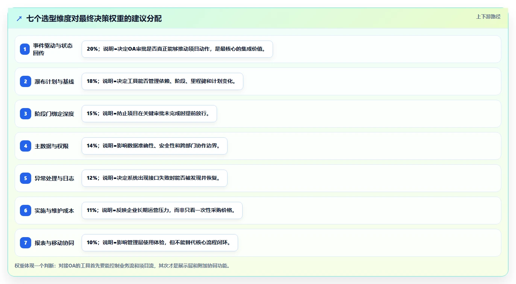Open the 12% weight description box
This screenshot has width=516, height=284.
click(x=155, y=178)
